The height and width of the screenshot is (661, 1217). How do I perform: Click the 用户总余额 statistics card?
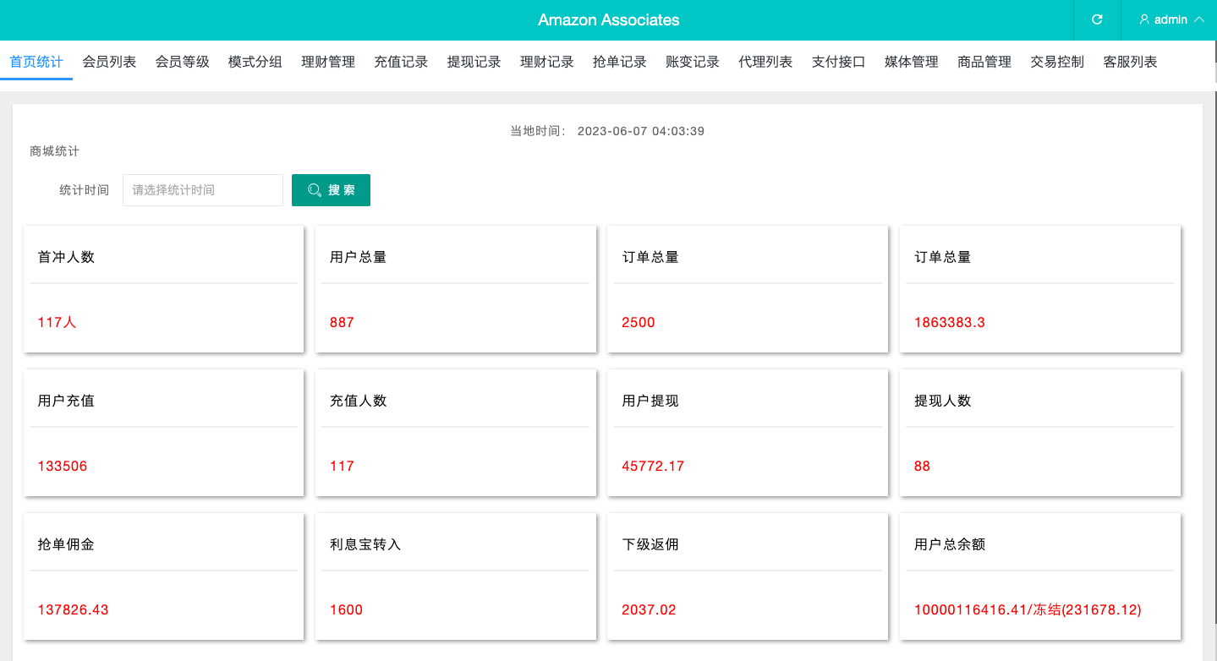pos(1039,576)
